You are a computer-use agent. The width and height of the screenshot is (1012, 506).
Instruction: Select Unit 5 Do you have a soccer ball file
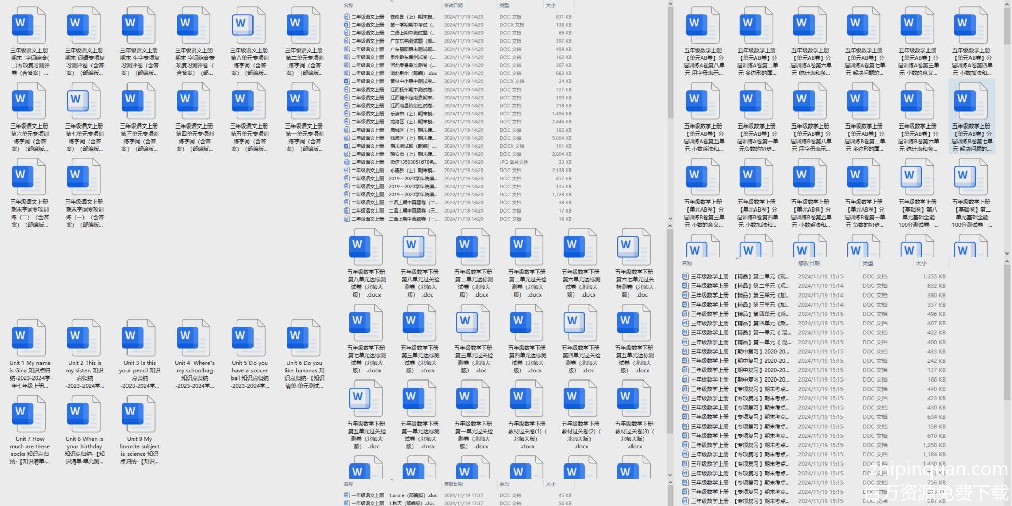[x=249, y=338]
